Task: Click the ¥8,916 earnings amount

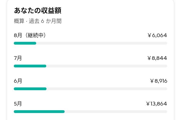Action: pyautogui.click(x=159, y=81)
